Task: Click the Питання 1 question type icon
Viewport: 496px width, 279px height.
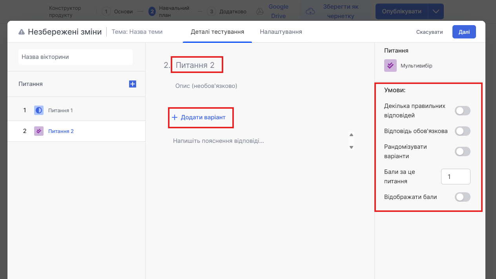Action: 38,110
